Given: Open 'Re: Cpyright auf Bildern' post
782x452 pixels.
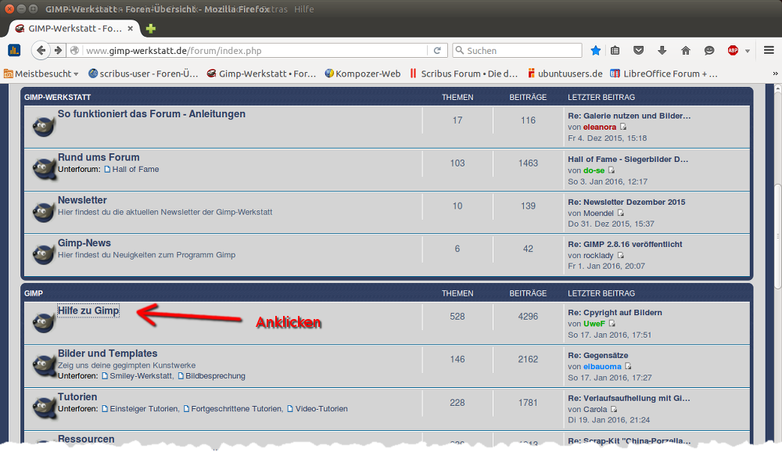Looking at the screenshot, I should pos(615,312).
